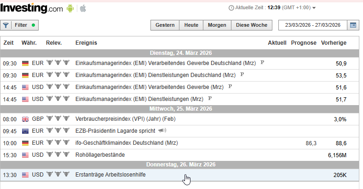Click the ifo forecast value 86,3
Screen dimensions: 363x189
(x=311, y=143)
